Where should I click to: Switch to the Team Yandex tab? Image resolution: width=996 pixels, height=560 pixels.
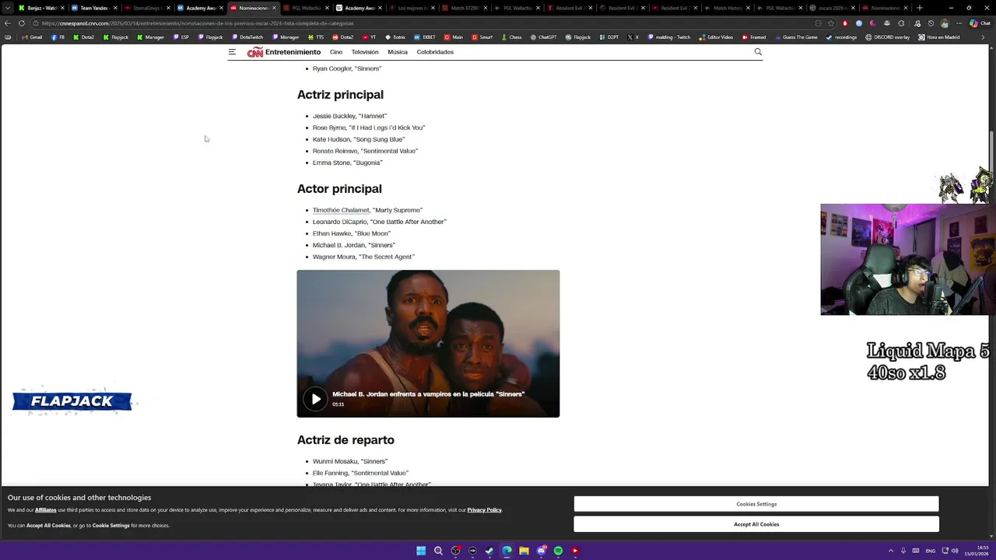[x=93, y=8]
